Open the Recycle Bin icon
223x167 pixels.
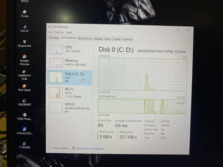click(x=25, y=42)
